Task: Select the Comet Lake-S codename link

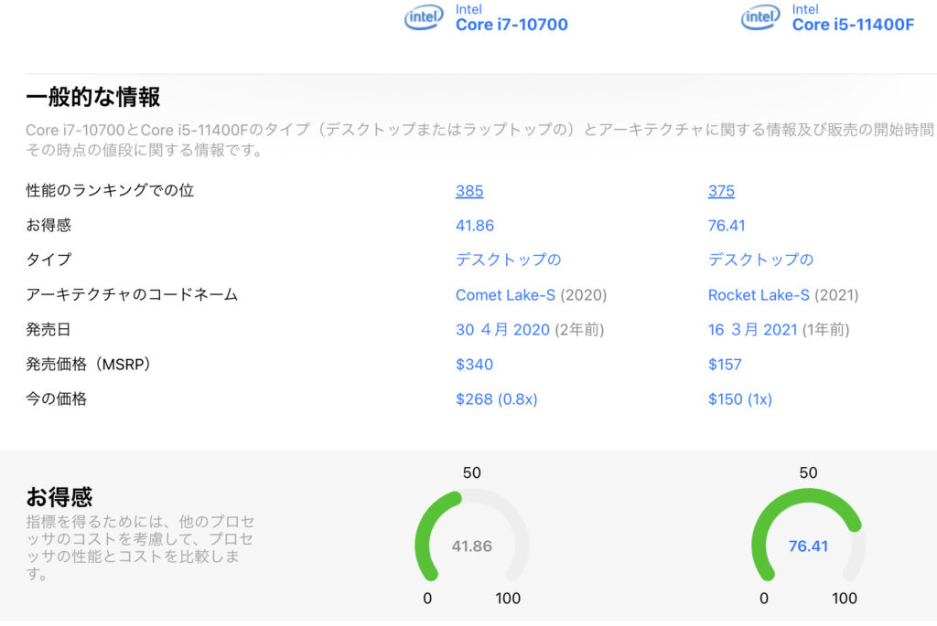Action: click(x=505, y=295)
